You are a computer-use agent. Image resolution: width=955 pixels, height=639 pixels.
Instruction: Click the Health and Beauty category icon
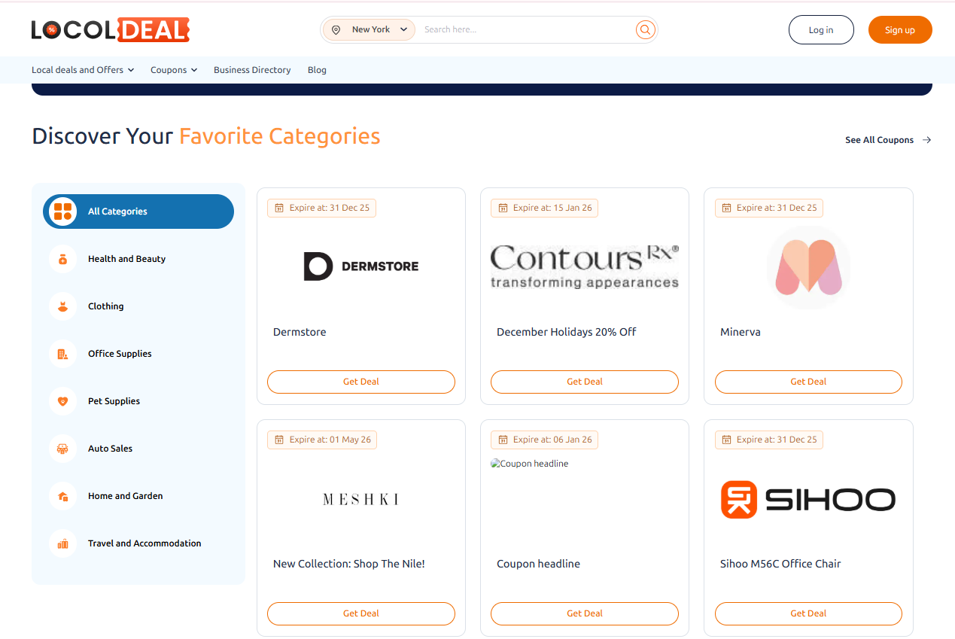tap(62, 259)
